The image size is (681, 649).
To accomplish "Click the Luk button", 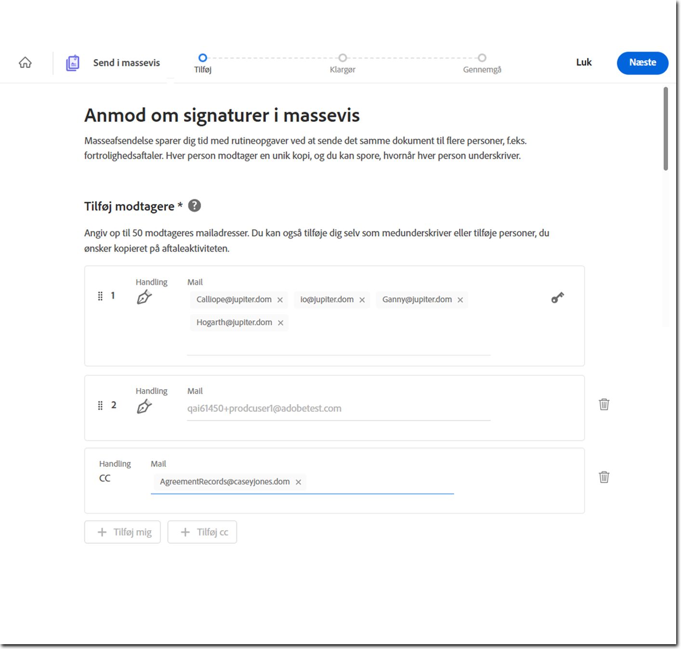I will (x=584, y=63).
